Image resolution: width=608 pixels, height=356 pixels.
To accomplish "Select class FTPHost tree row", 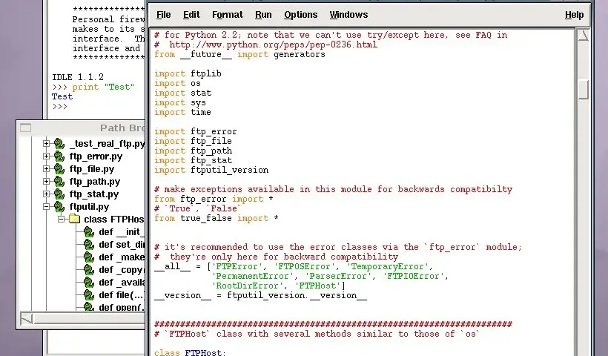I will [x=114, y=220].
